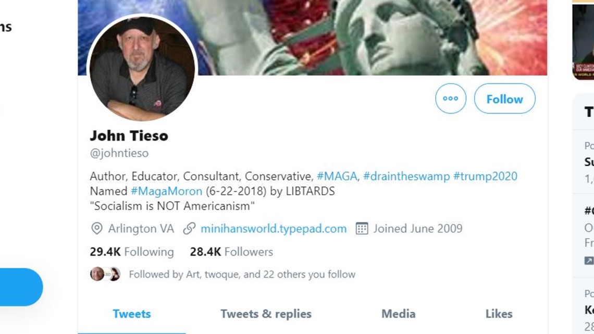594x334 pixels.
Task: Open the three-dot more options button
Action: (x=450, y=98)
